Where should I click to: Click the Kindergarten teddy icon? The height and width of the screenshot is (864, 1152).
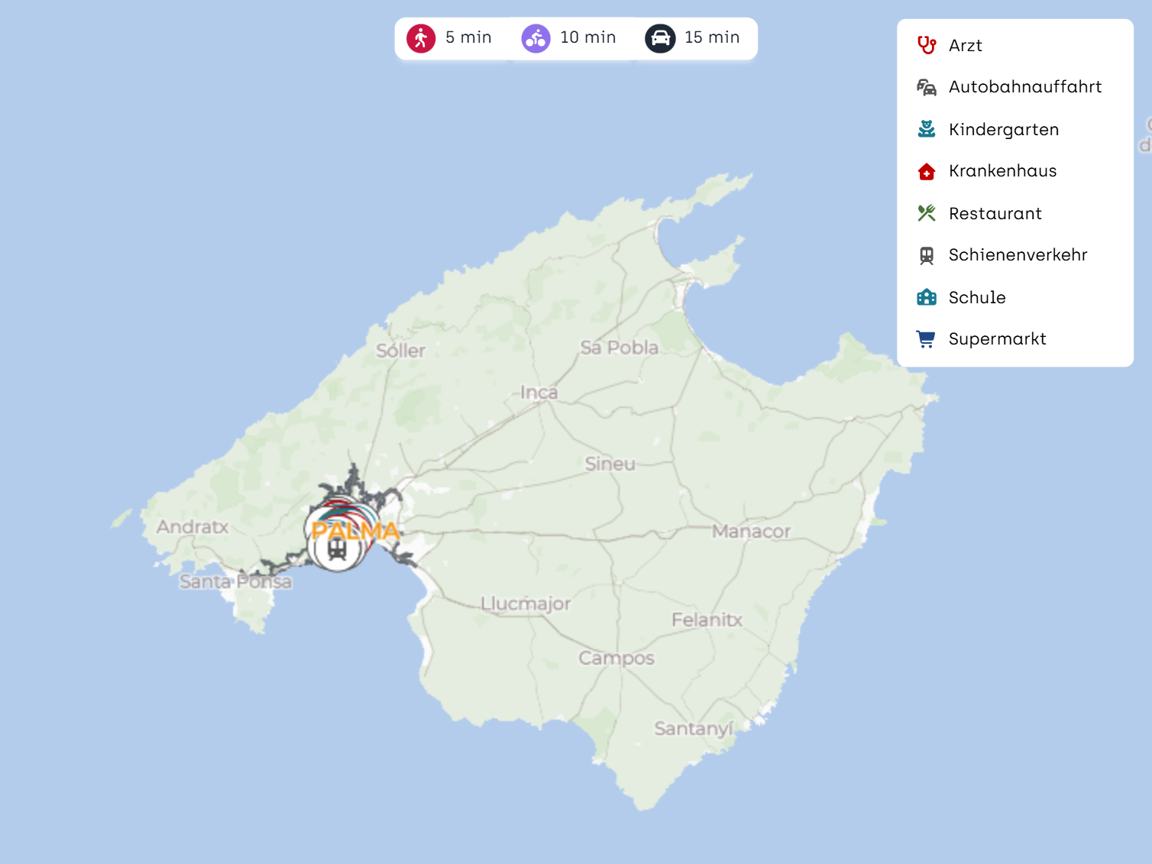point(927,129)
